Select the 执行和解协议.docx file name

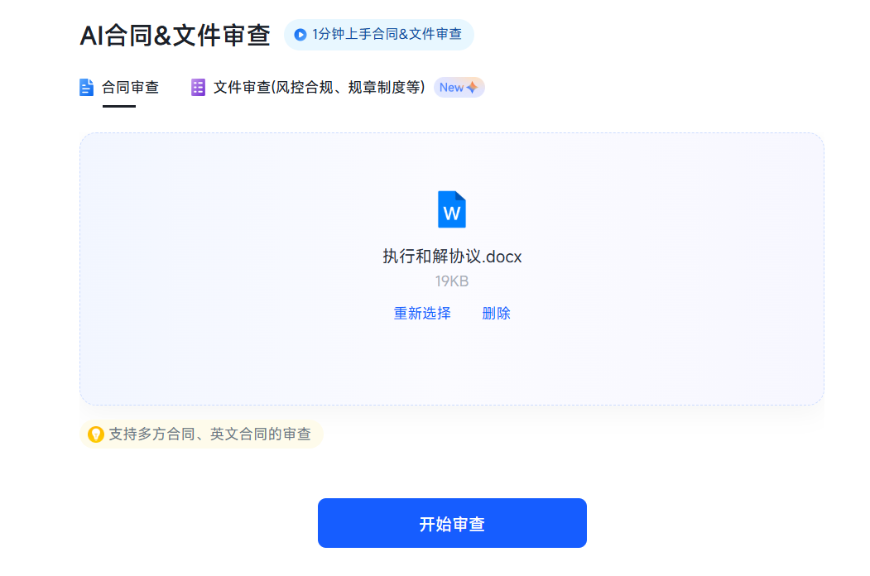click(x=452, y=257)
